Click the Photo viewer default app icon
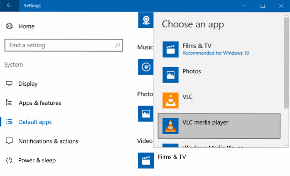 [145, 113]
